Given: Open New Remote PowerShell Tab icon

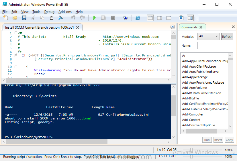Looking at the screenshot, I should pyautogui.click(x=125, y=18).
